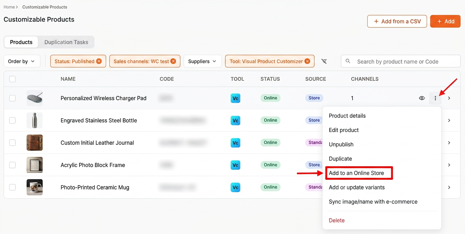Click the NAME column header

click(x=68, y=79)
